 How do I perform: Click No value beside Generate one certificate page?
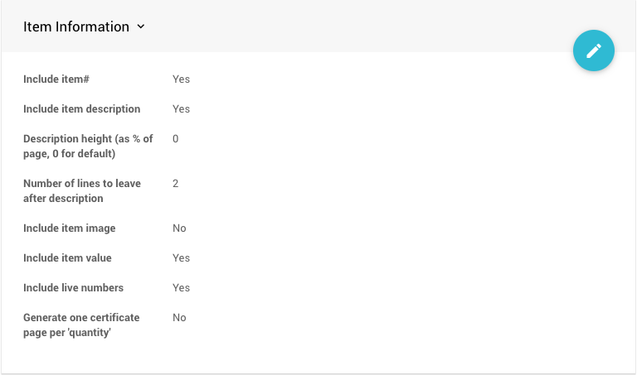tap(179, 318)
